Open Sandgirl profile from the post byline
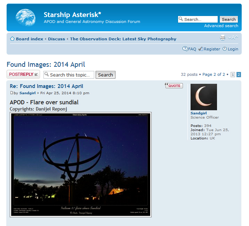This screenshot has width=249, height=226. click(27, 93)
